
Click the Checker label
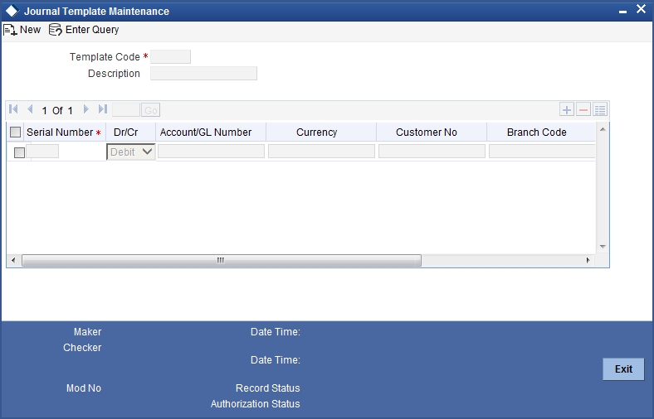pyautogui.click(x=82, y=348)
